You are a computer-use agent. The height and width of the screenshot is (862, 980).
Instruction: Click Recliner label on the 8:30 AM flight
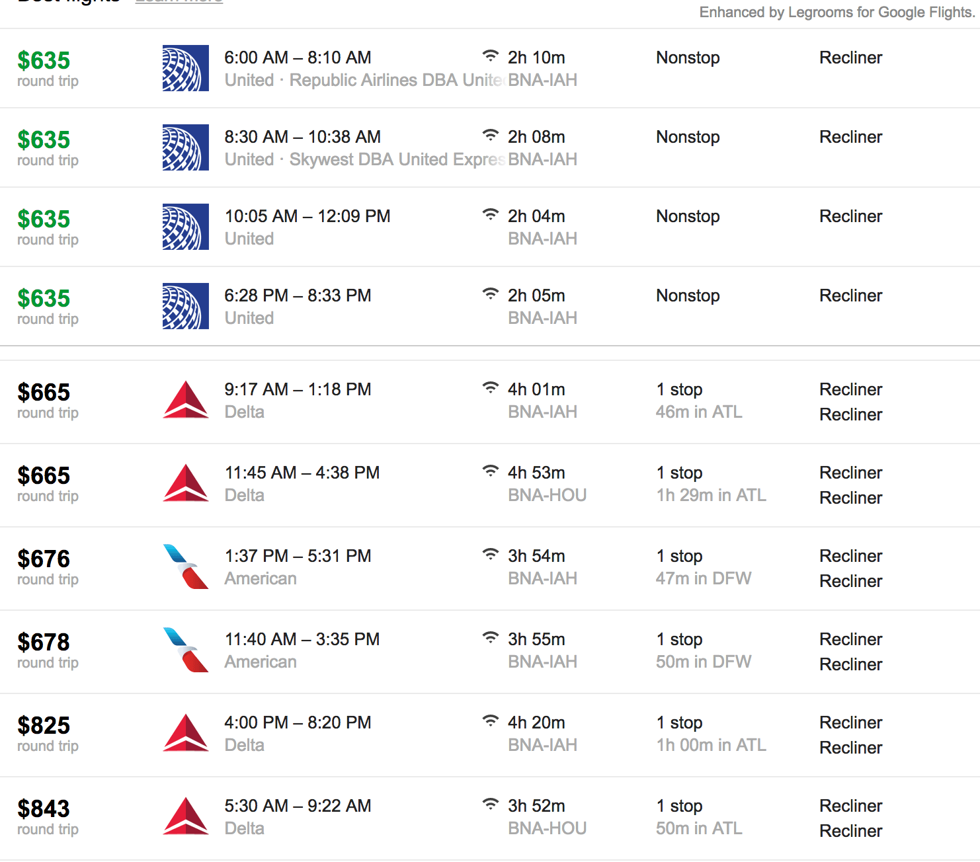click(850, 137)
